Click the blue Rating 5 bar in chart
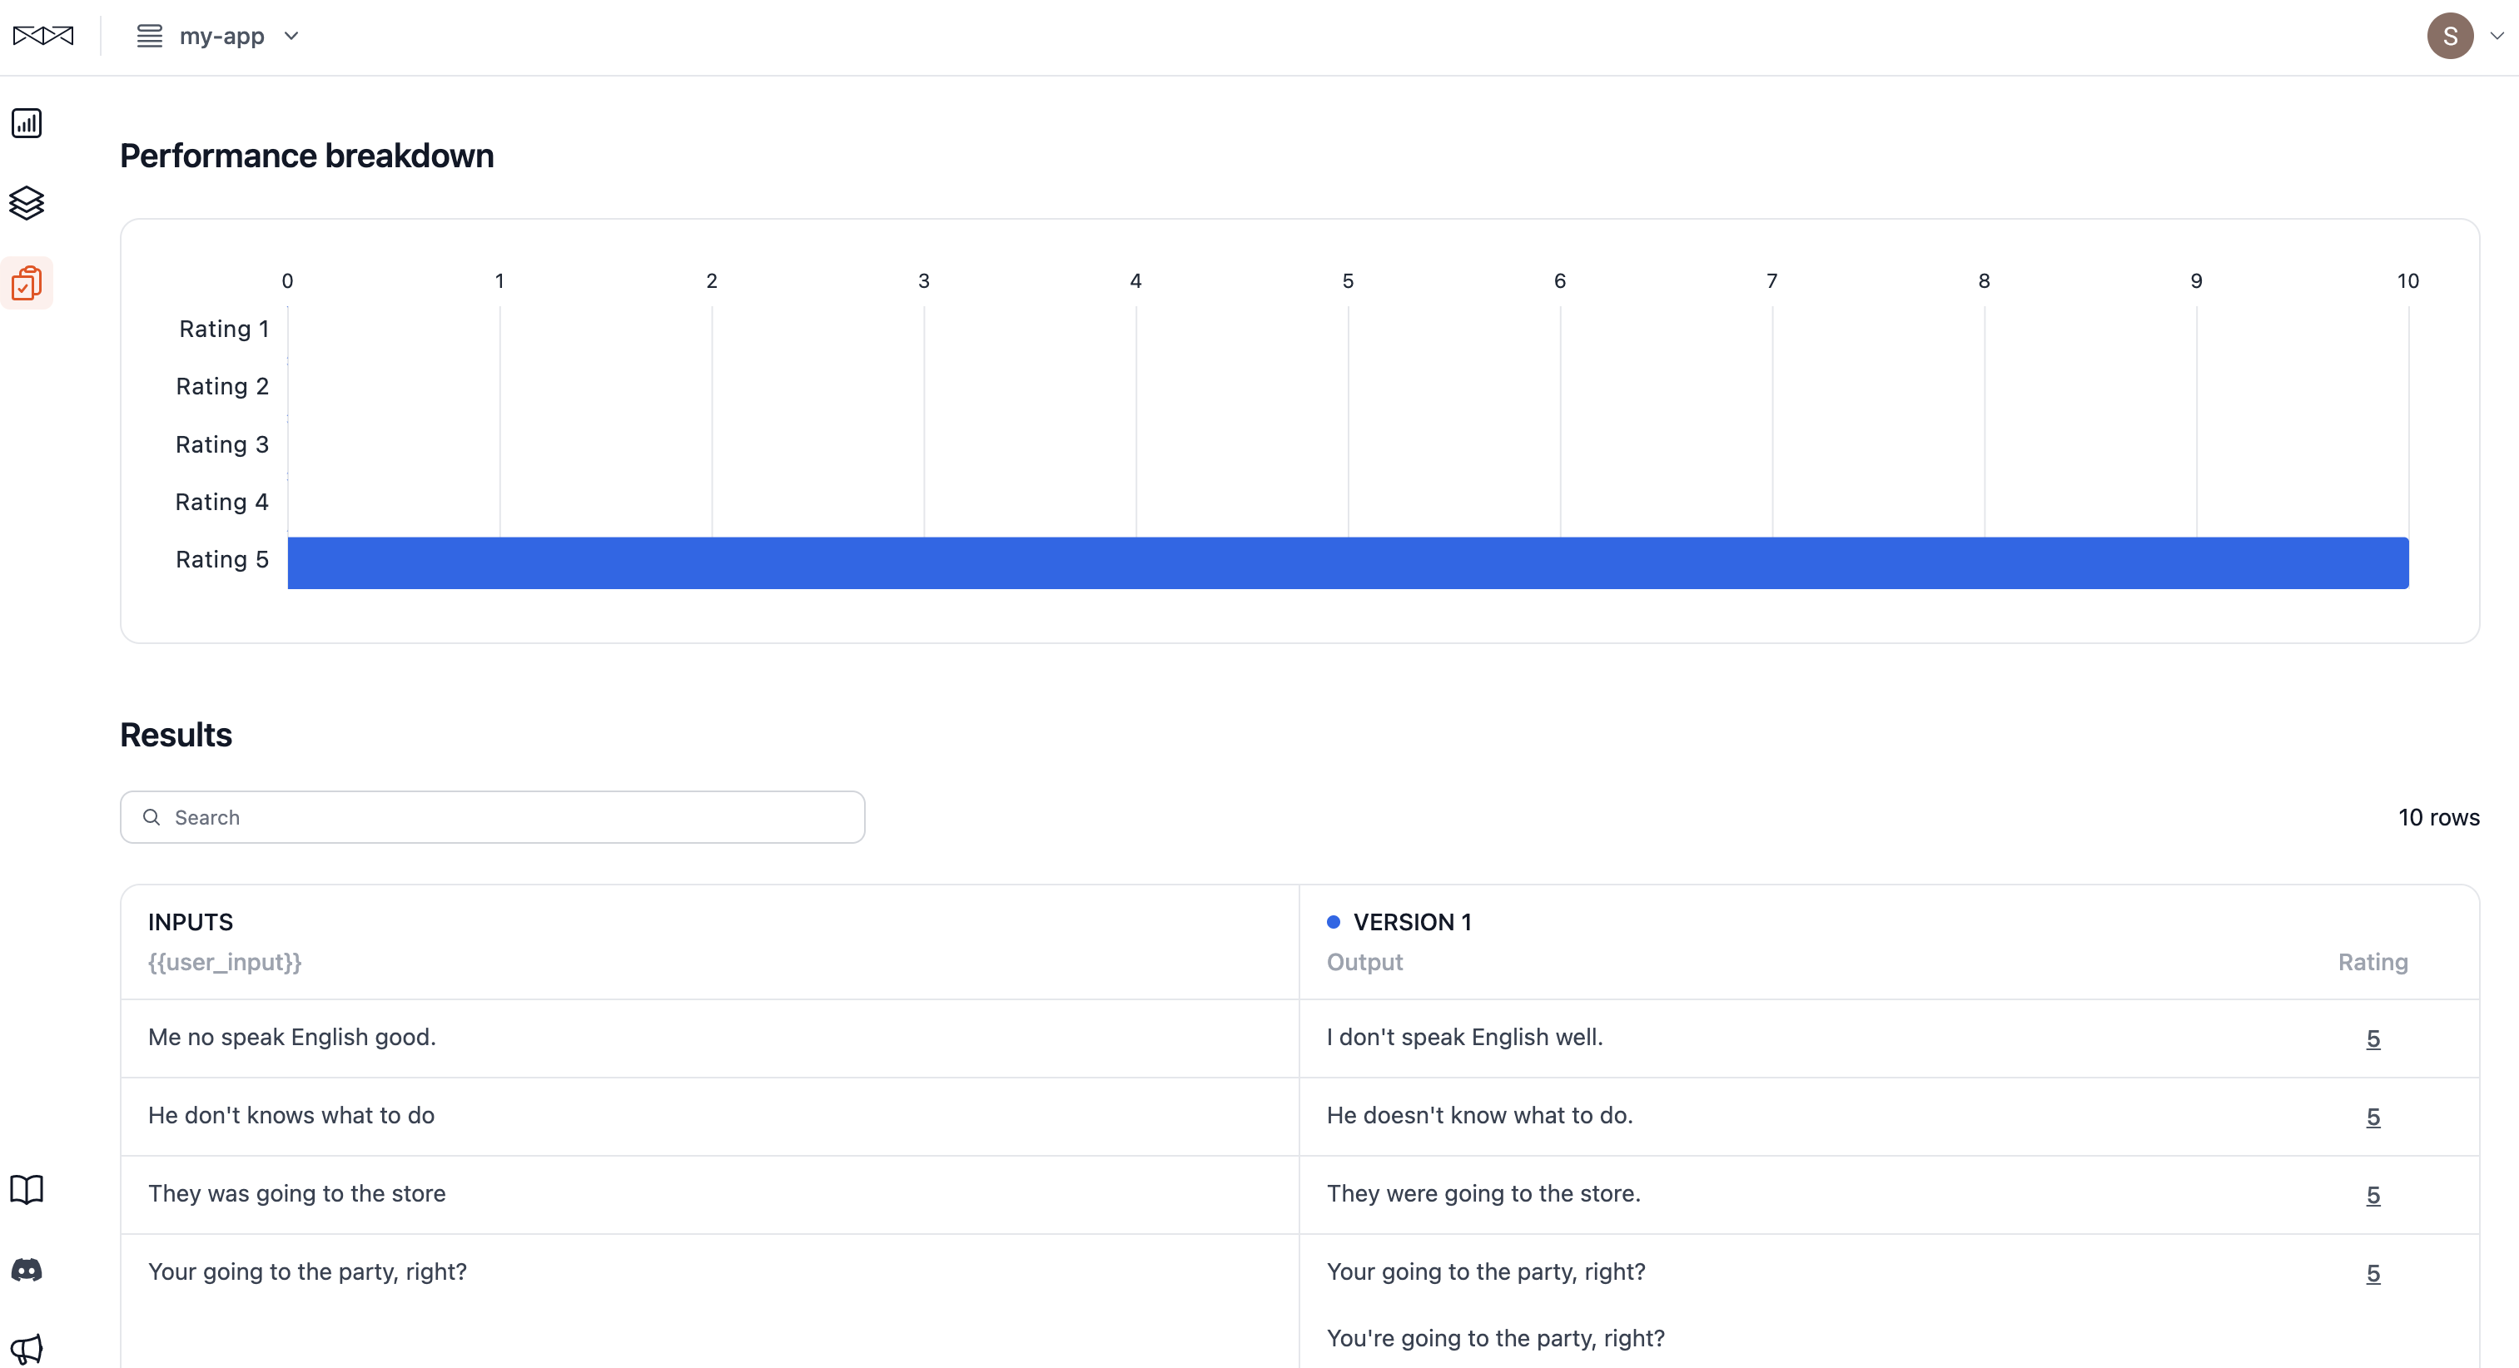2519x1368 pixels. pos(1348,563)
